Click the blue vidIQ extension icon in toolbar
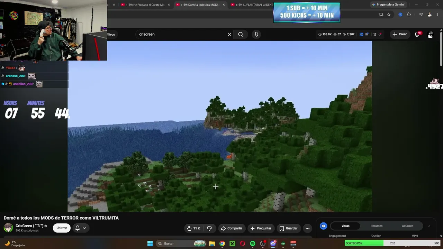The width and height of the screenshot is (443, 249). 400,15
